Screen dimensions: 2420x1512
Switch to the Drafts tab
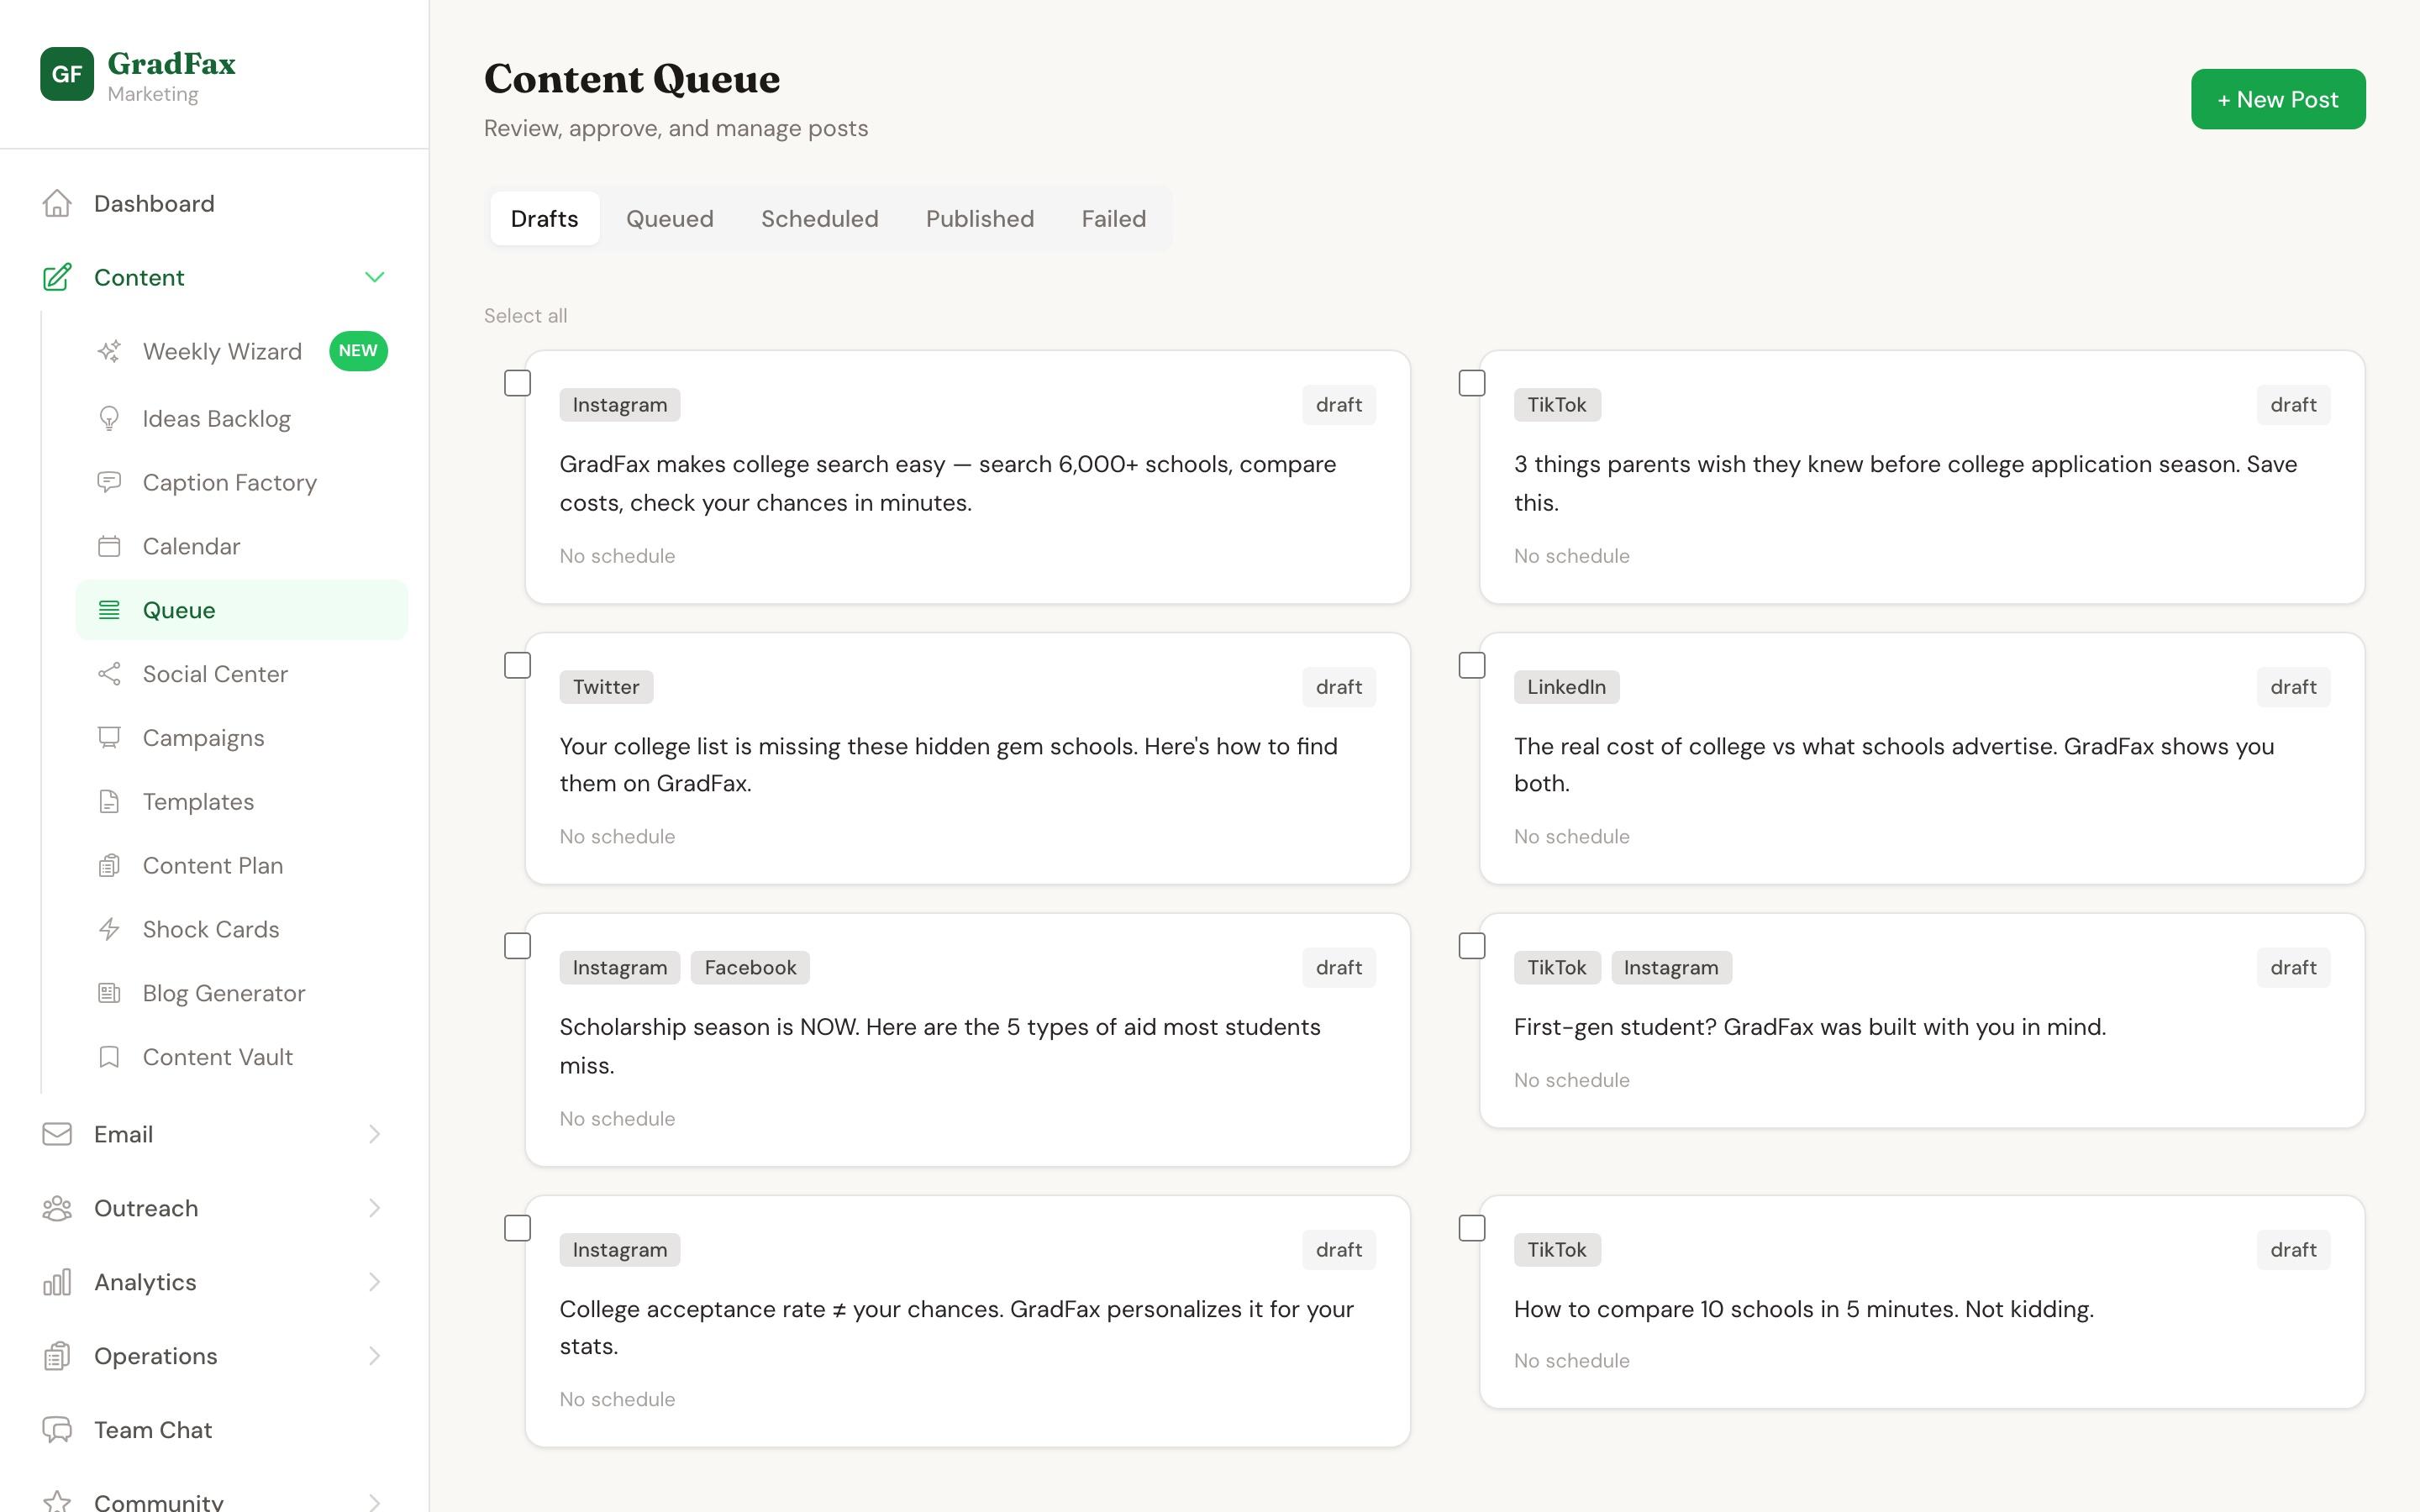545,219
